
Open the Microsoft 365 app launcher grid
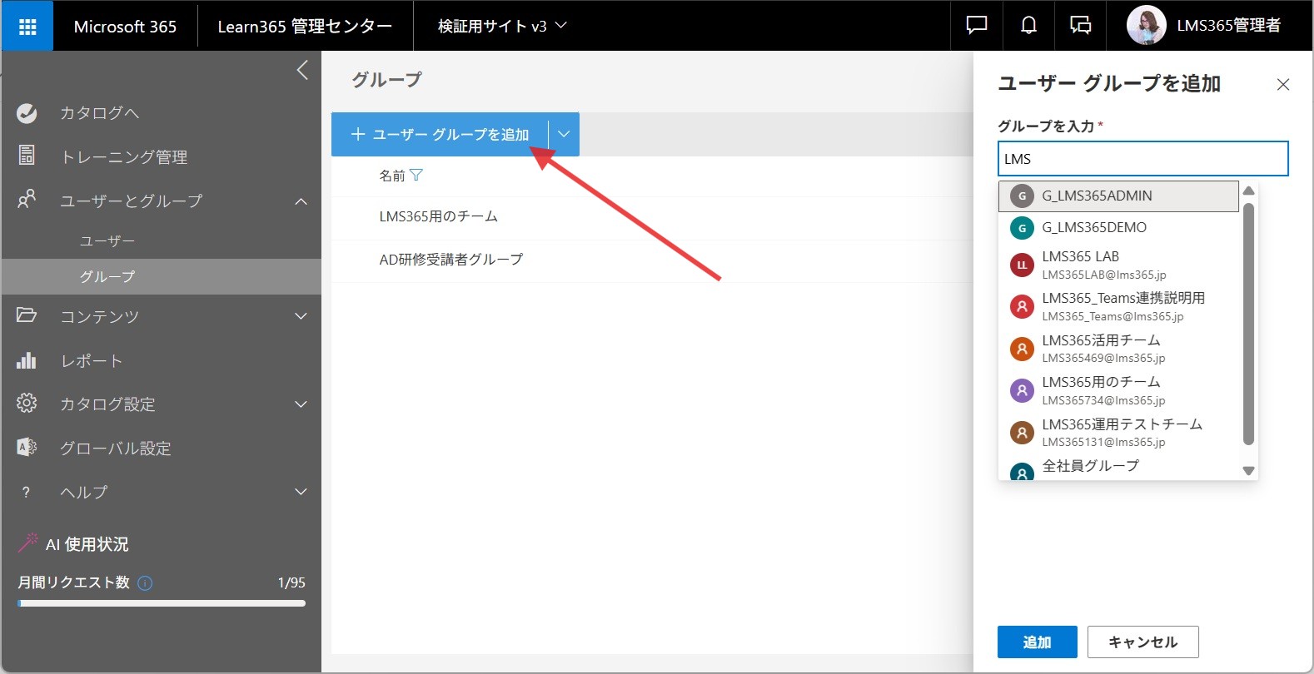(x=27, y=26)
